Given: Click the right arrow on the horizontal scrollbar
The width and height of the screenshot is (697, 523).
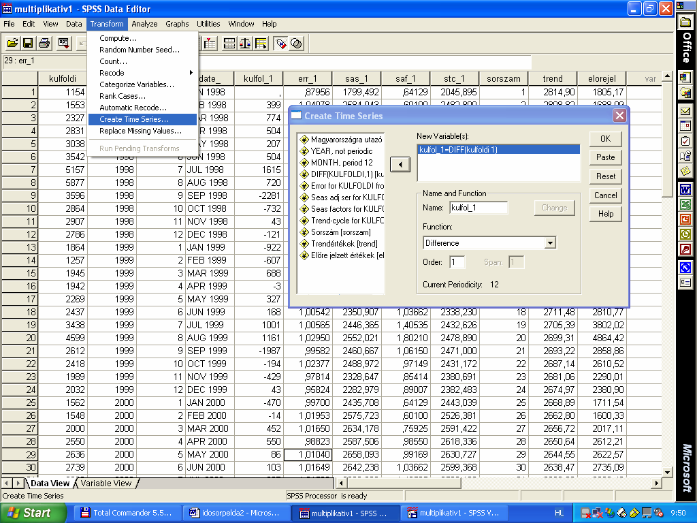Looking at the screenshot, I should [657, 483].
